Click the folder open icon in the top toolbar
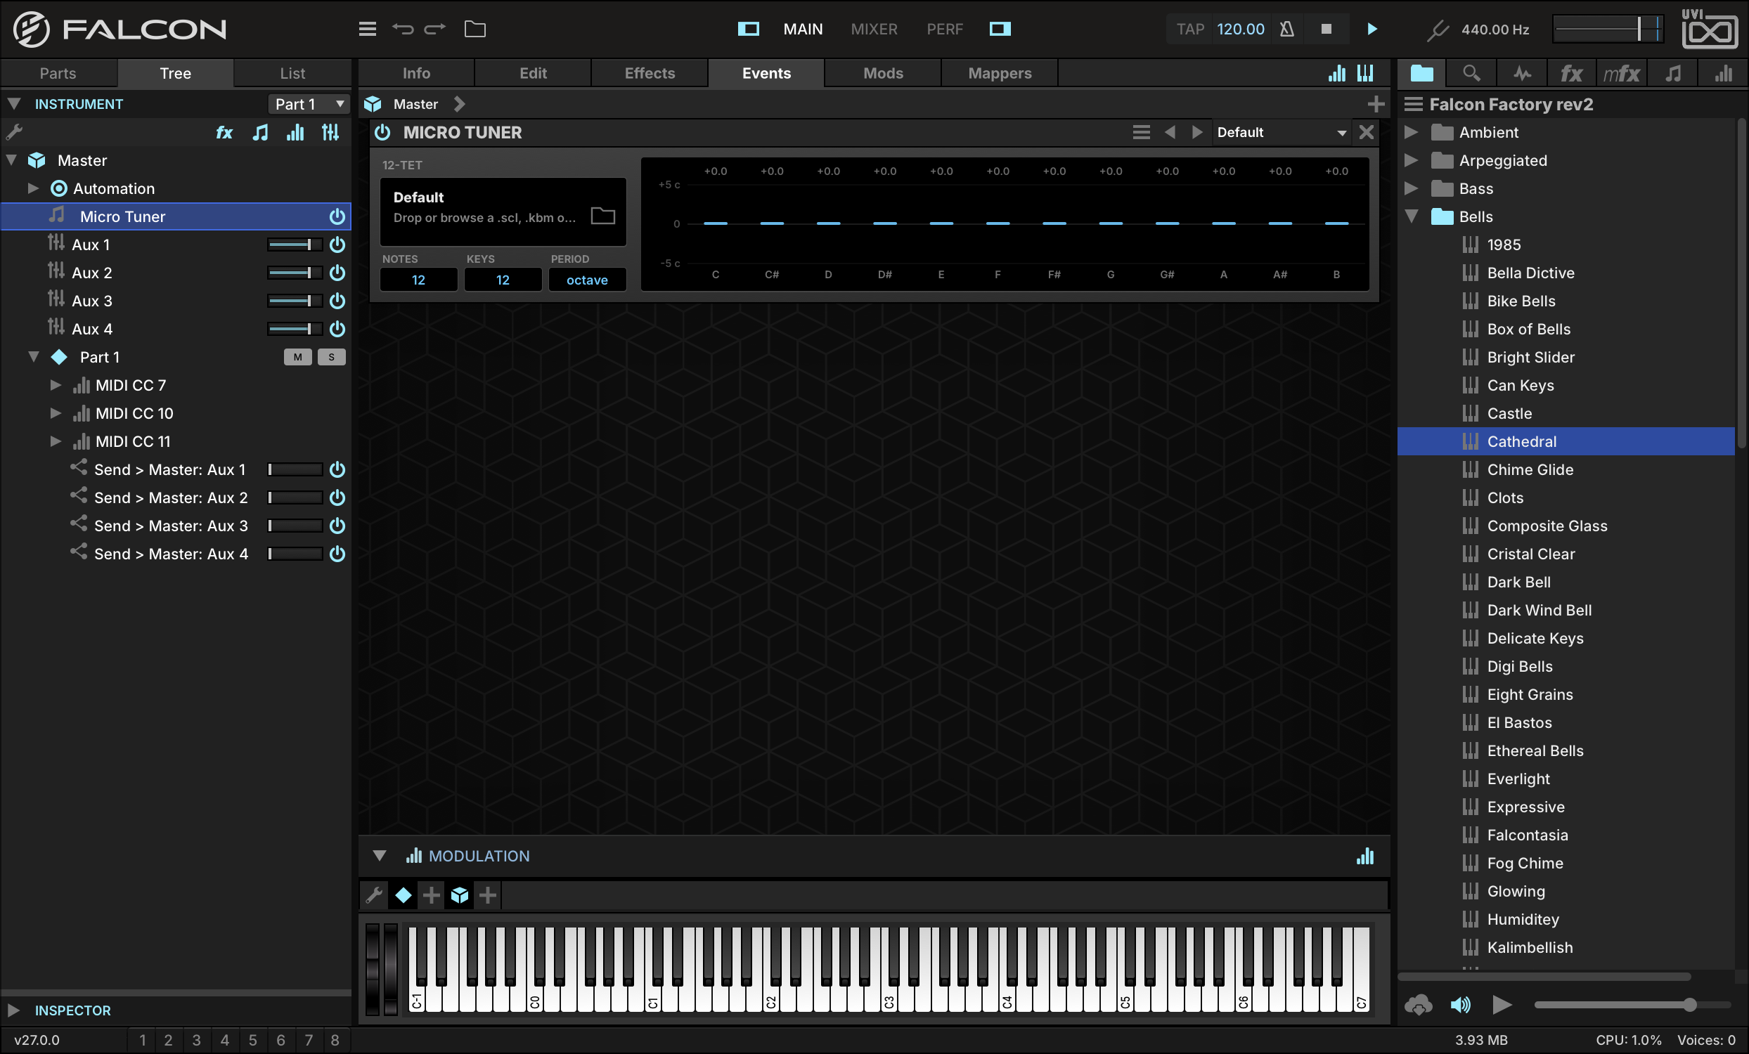Viewport: 1749px width, 1054px height. 475,29
